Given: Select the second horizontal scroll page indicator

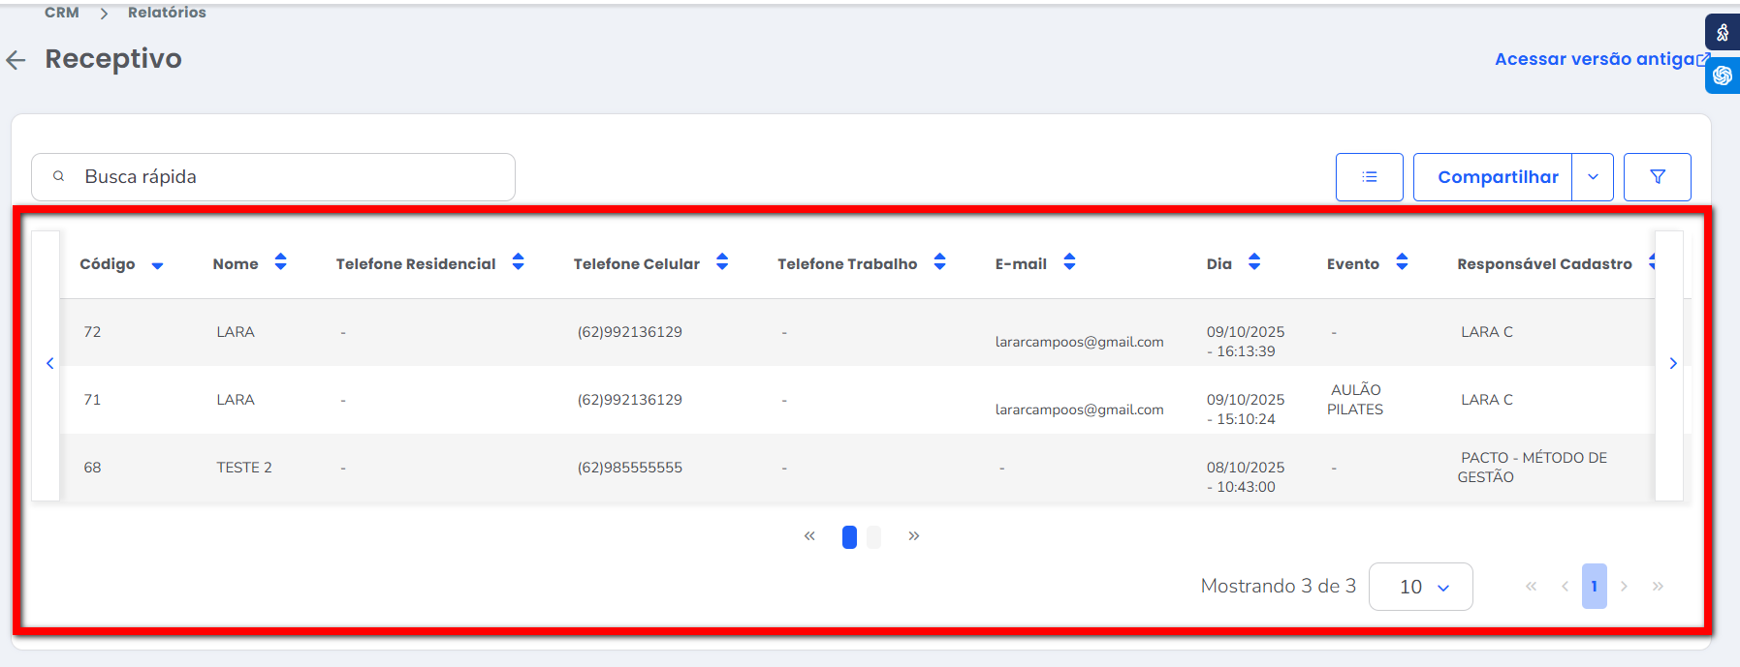Looking at the screenshot, I should click(873, 537).
